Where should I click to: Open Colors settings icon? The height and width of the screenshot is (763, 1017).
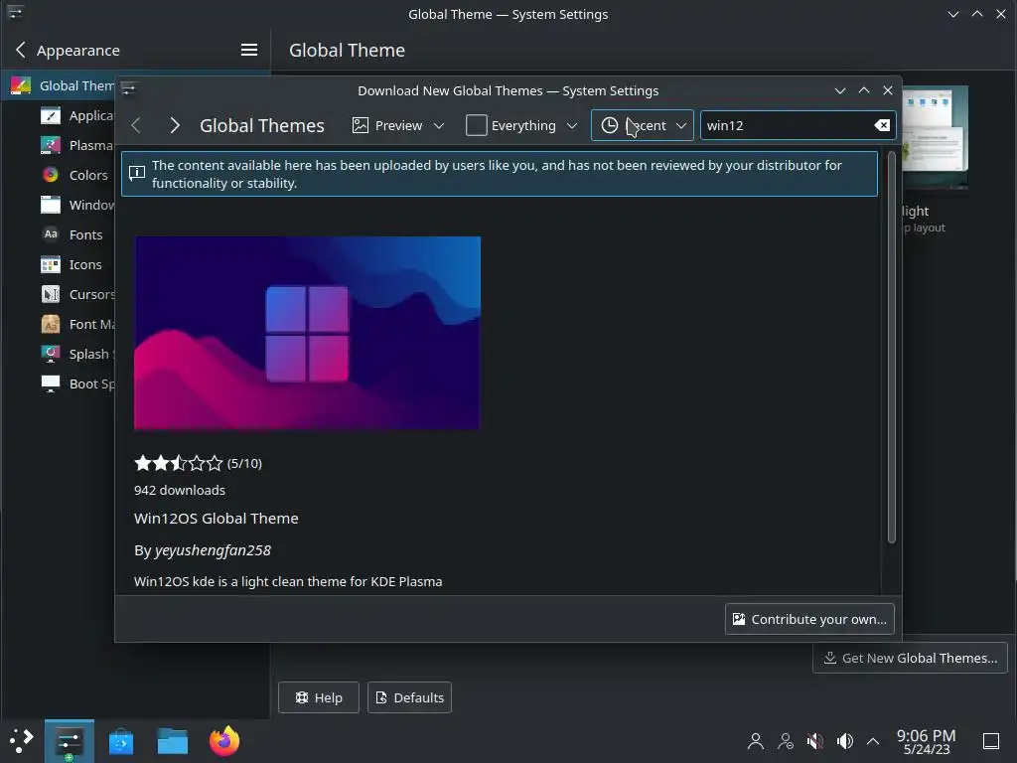[51, 175]
